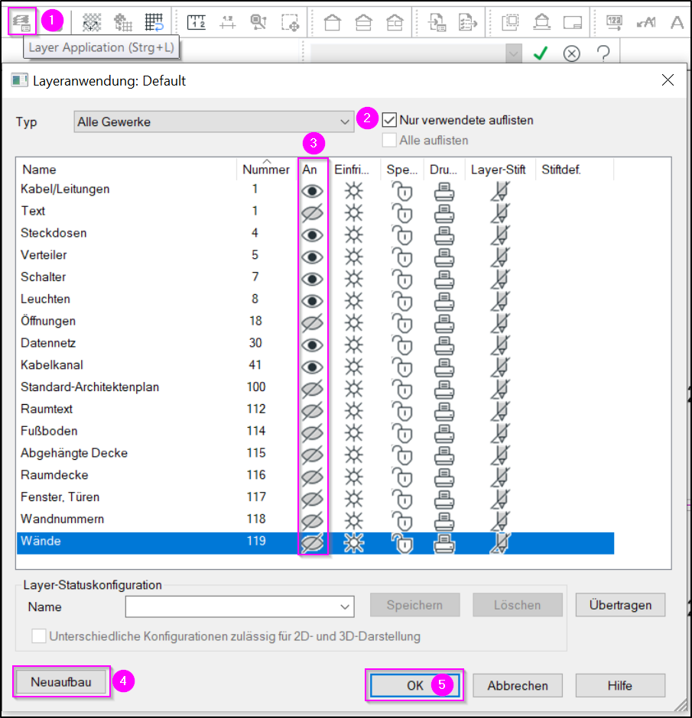Viewport: 692px width, 718px height.
Task: Click the grid with arrow toolbar icon
Action: (154, 22)
